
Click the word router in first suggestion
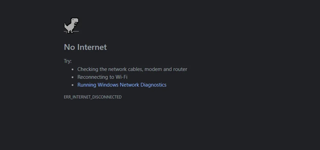click(180, 69)
